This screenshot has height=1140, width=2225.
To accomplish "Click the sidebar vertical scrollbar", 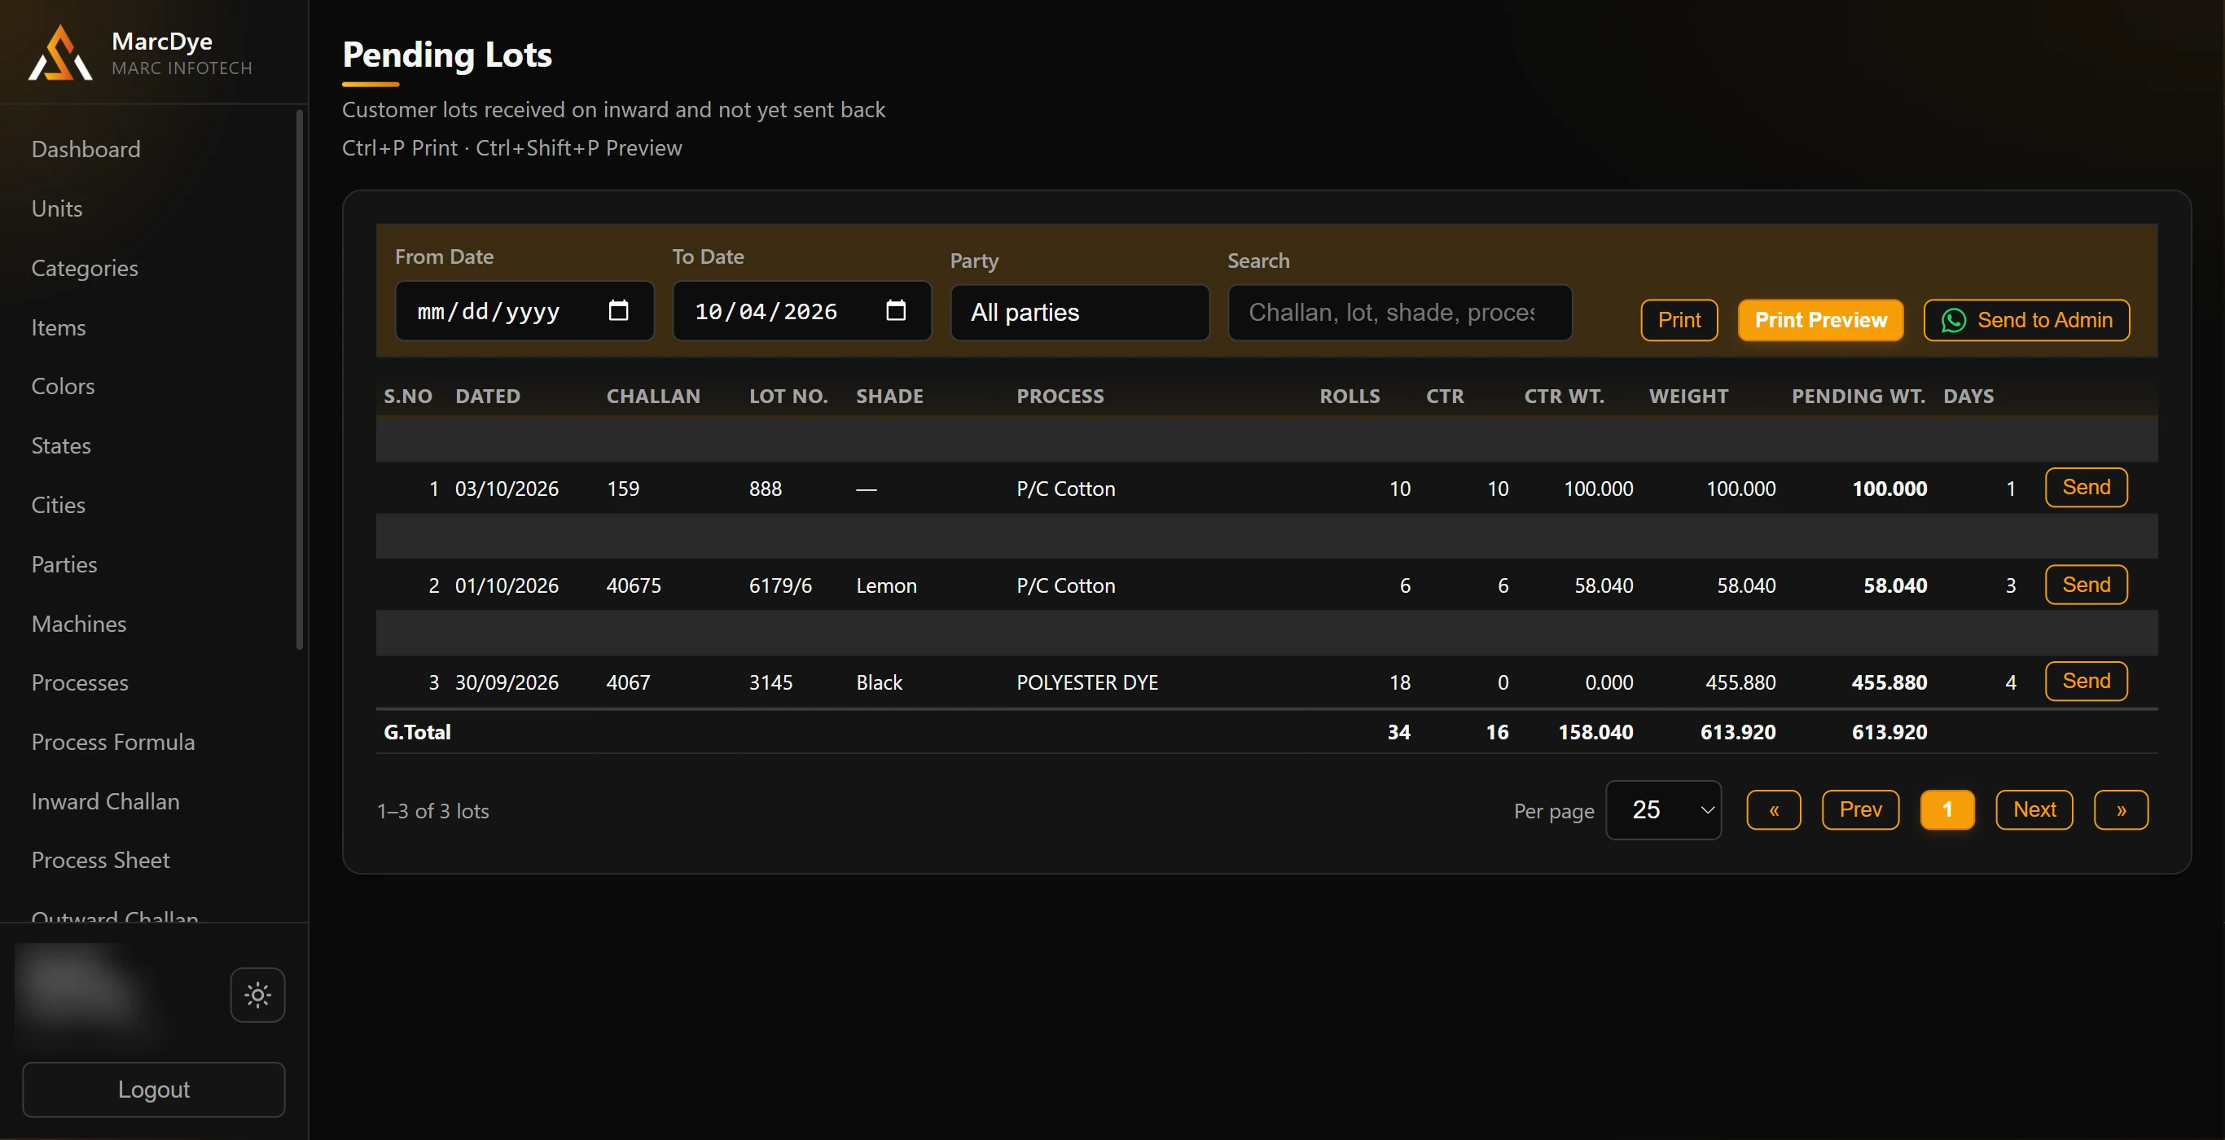I will pos(300,380).
